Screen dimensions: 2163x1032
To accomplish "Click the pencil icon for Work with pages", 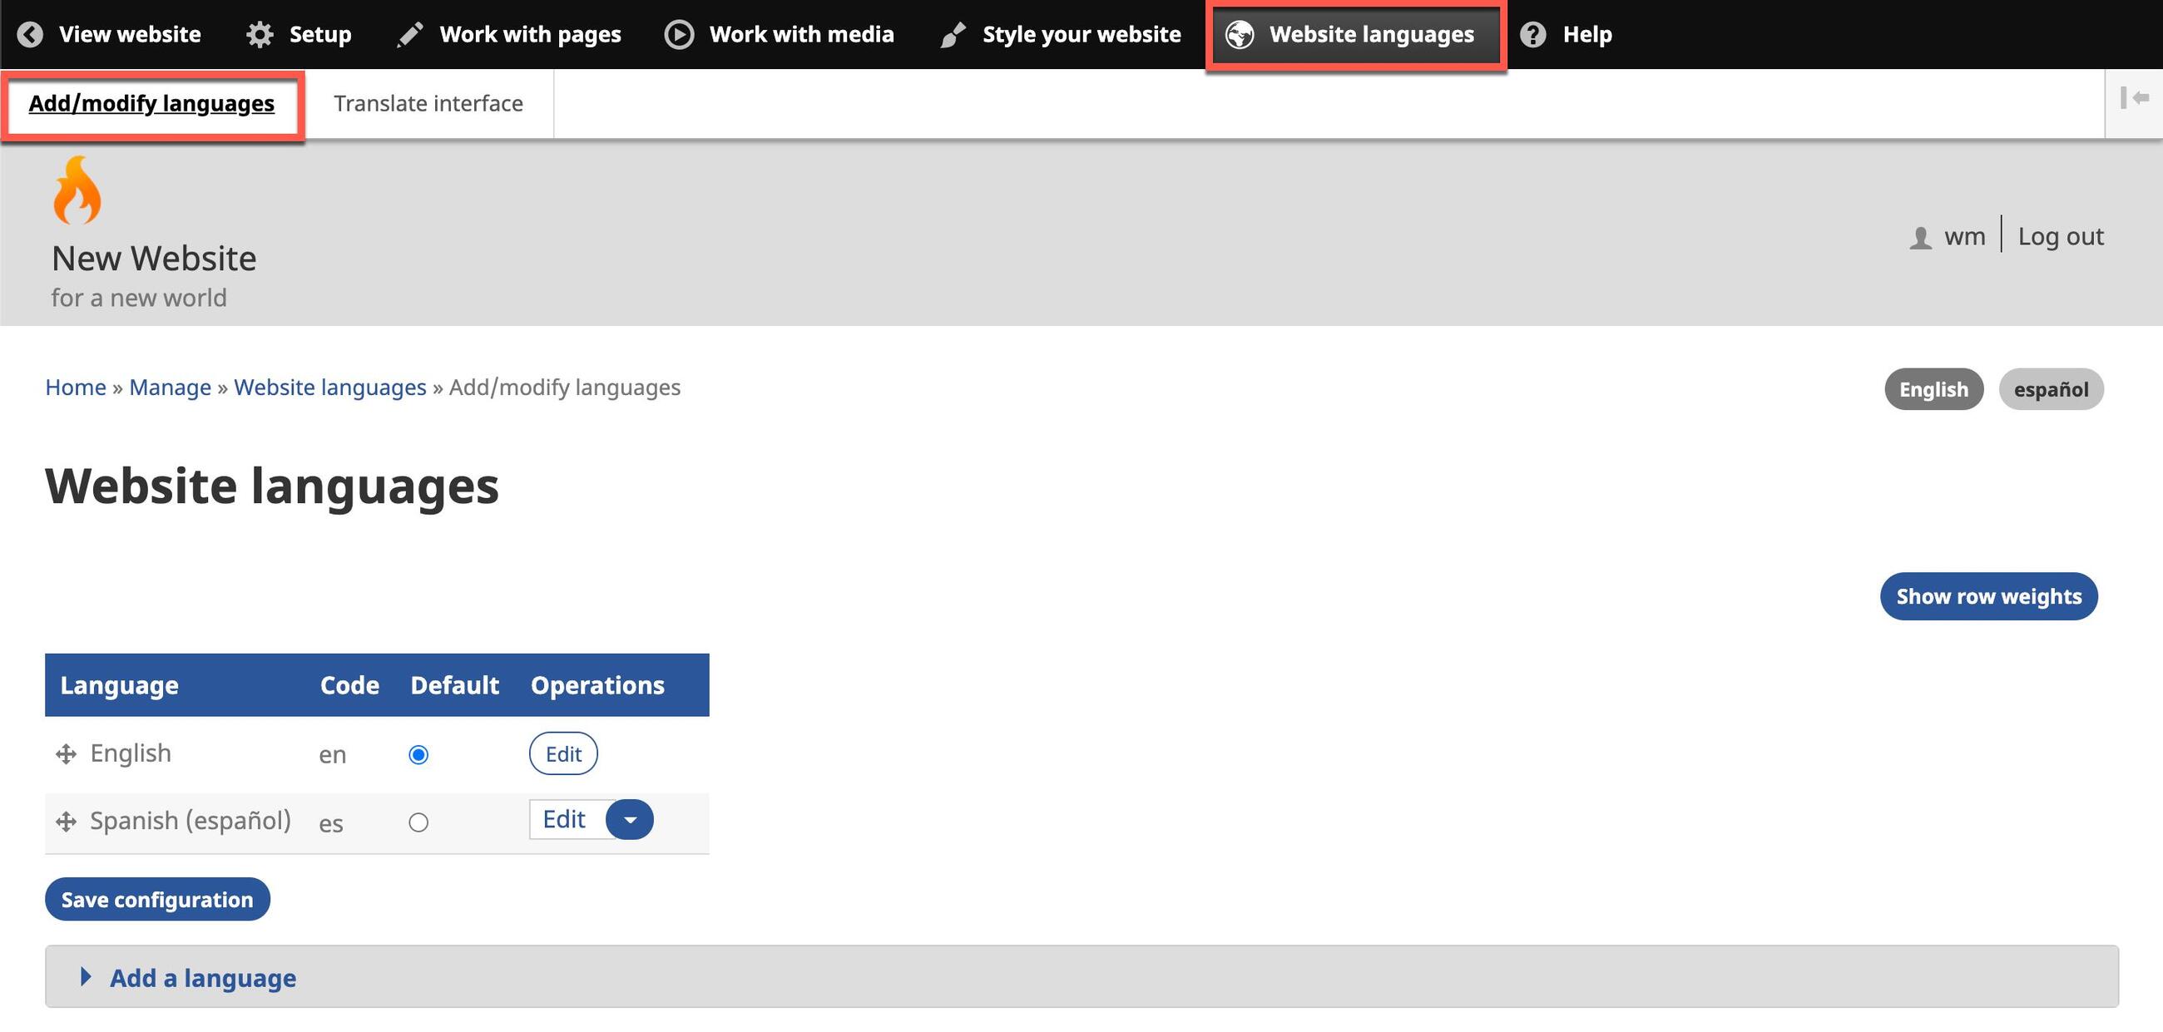I will pyautogui.click(x=410, y=34).
